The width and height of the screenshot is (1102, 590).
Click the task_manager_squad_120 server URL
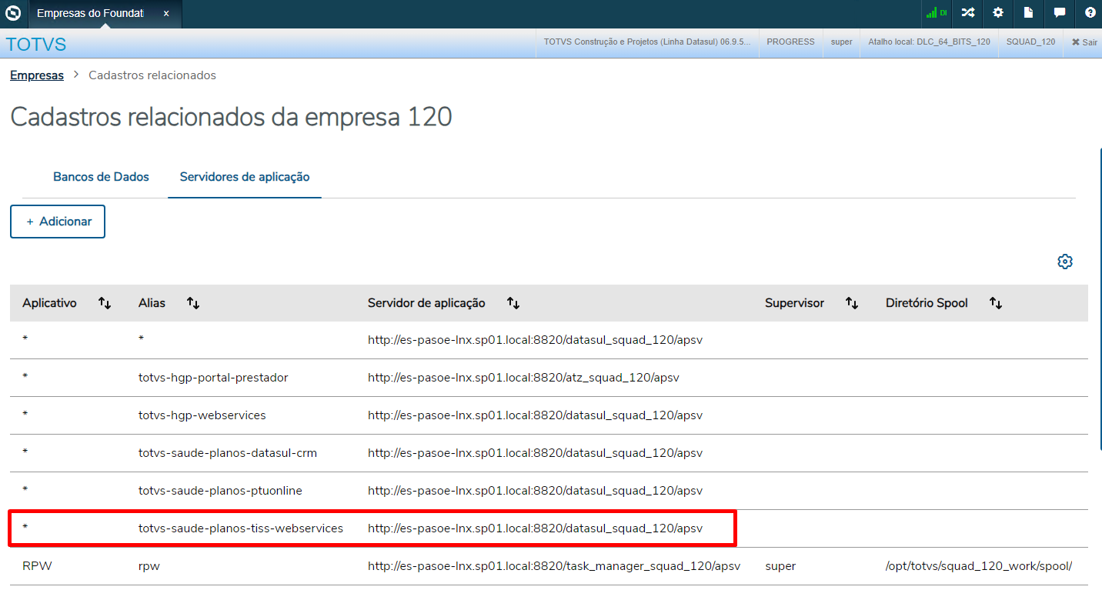click(x=554, y=566)
